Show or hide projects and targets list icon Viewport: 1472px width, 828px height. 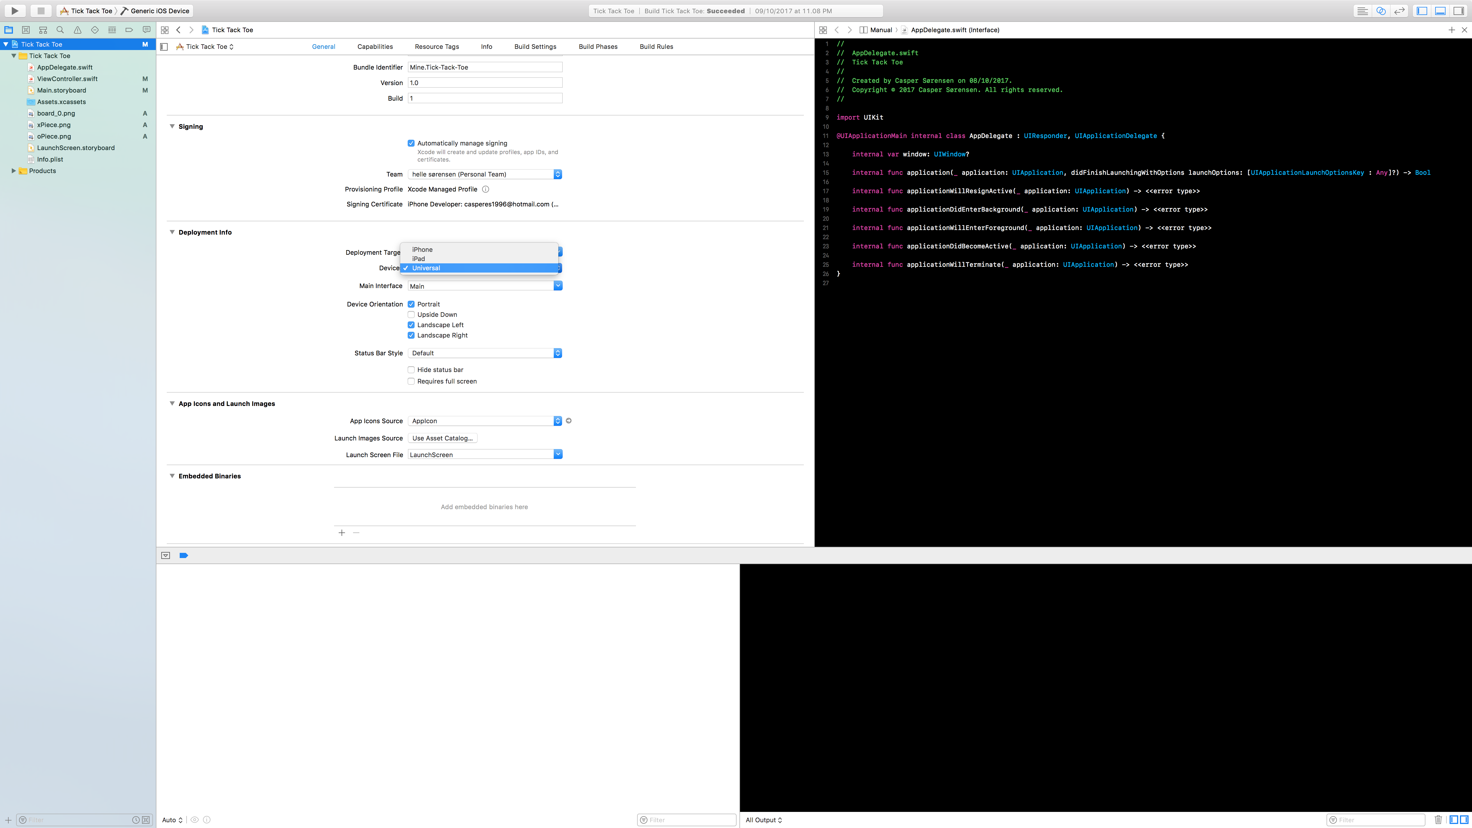164,47
